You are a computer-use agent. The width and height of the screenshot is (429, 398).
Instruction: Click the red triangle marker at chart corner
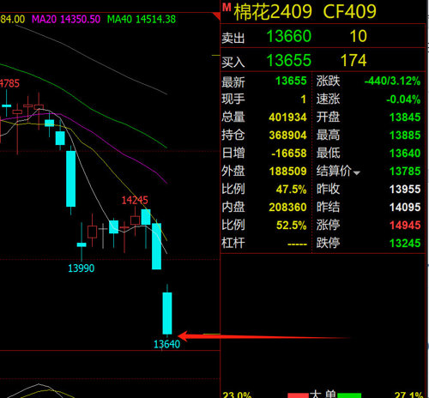pyautogui.click(x=216, y=16)
